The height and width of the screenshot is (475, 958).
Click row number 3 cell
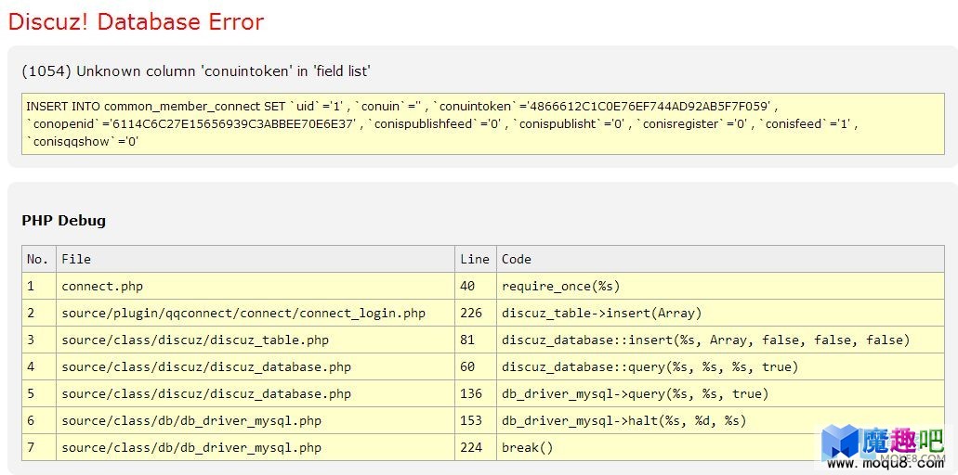tap(38, 340)
